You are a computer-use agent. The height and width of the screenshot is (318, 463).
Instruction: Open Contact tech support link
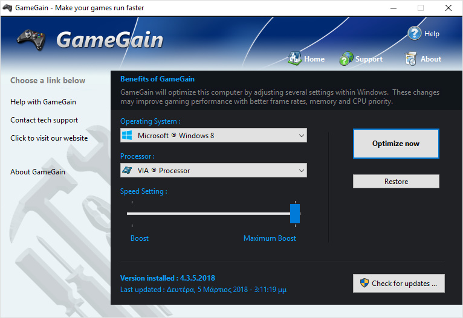click(x=44, y=120)
